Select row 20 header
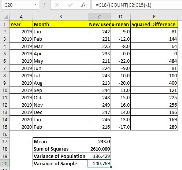The width and height of the screenshot is (182, 170). 5,163
